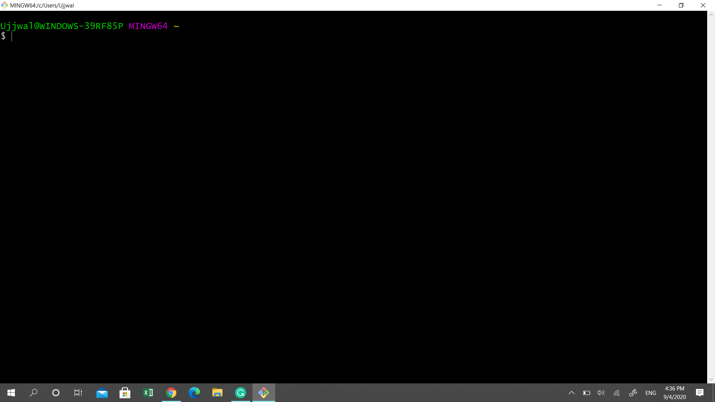Open taskbar Search magnifier

(34, 393)
